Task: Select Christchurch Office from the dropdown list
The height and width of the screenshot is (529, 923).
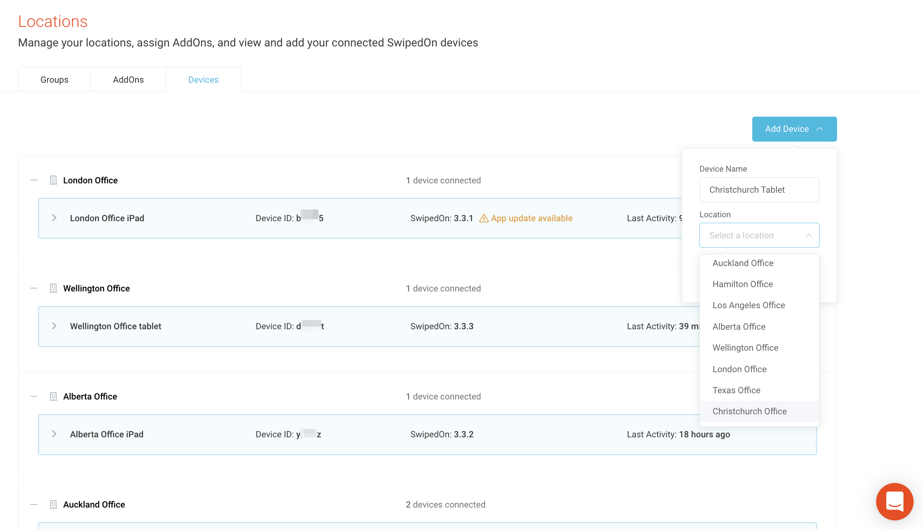Action: click(x=759, y=411)
